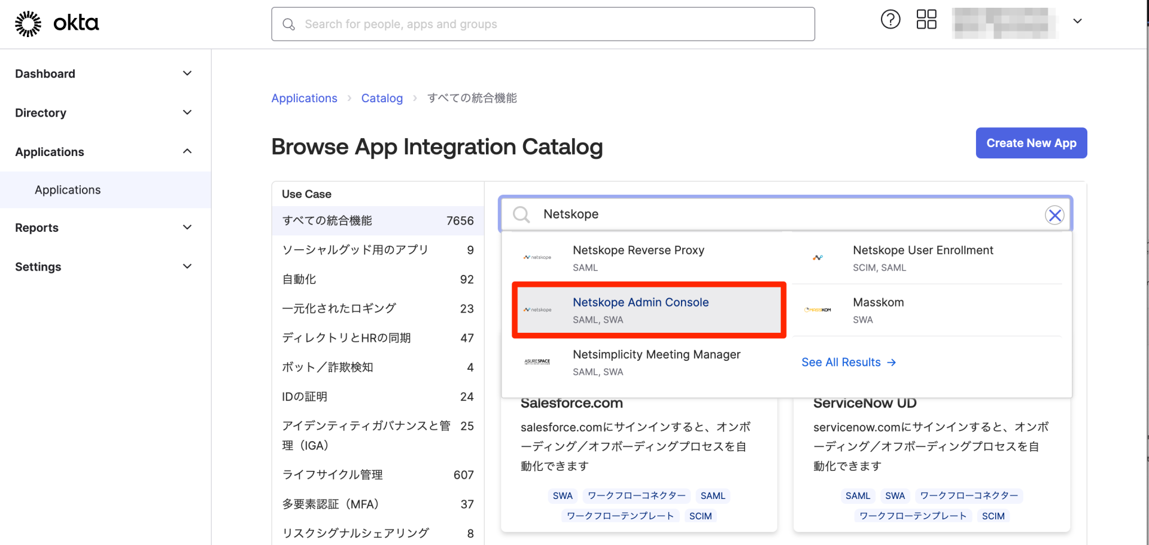The width and height of the screenshot is (1149, 545).
Task: Click the Masskom app icon
Action: pos(819,309)
